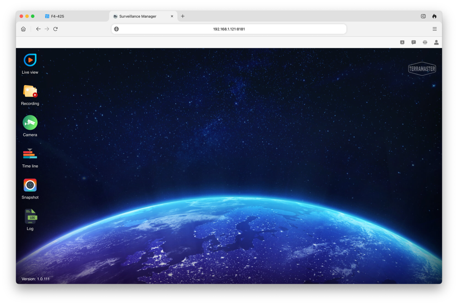Toggle the browser sidebar panel icon
The image size is (458, 305).
423,16
